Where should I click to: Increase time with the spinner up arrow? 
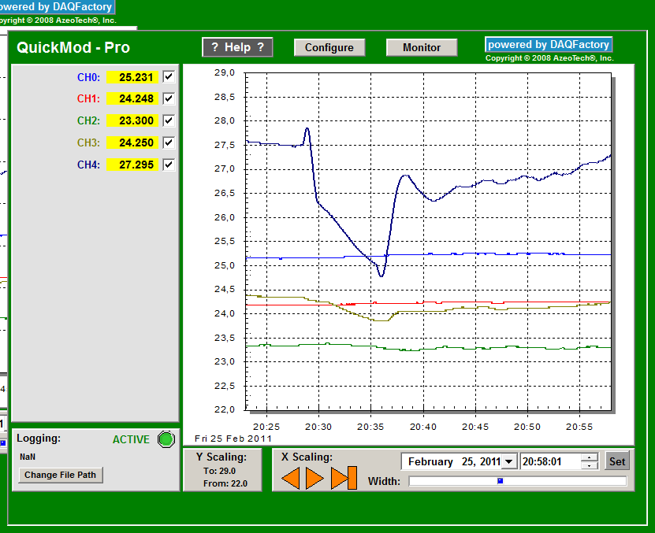pos(590,458)
